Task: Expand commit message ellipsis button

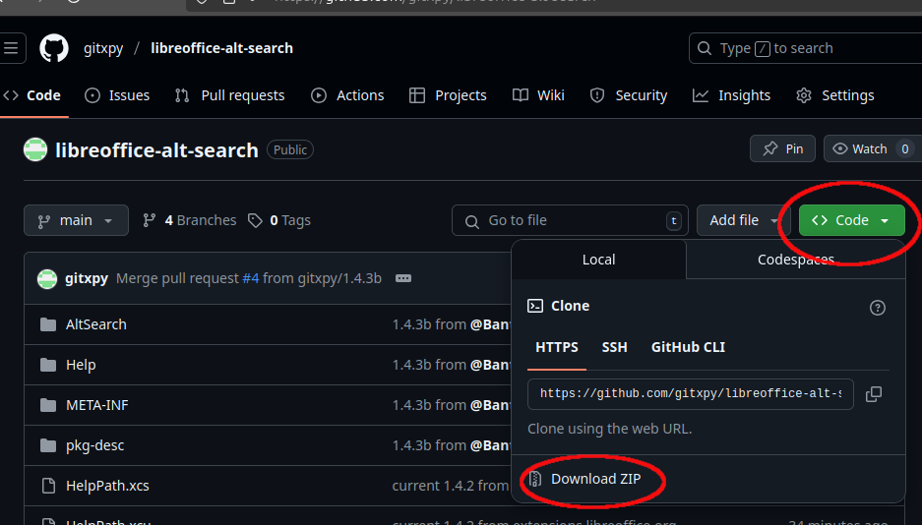Action: (x=403, y=278)
